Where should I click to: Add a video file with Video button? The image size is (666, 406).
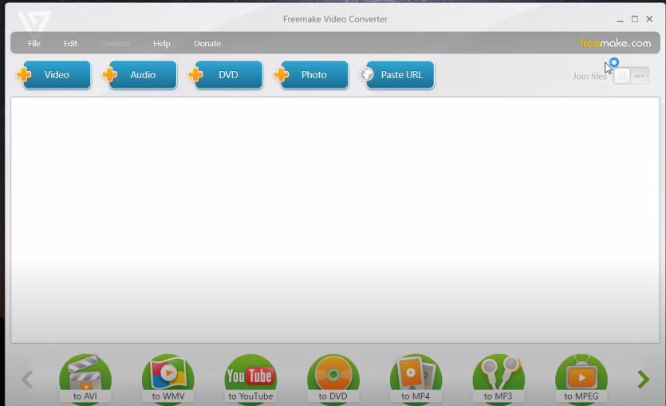(54, 75)
